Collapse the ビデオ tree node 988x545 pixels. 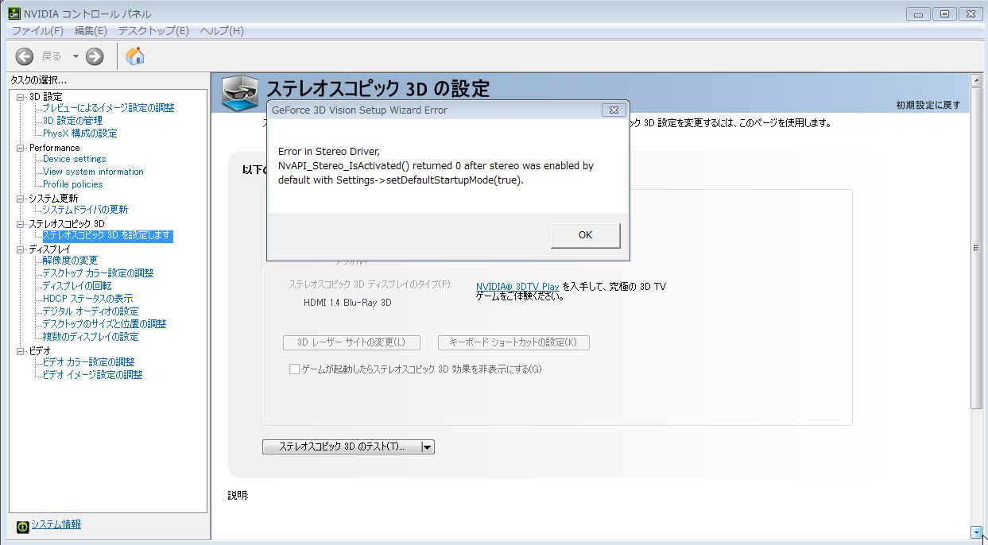point(21,351)
